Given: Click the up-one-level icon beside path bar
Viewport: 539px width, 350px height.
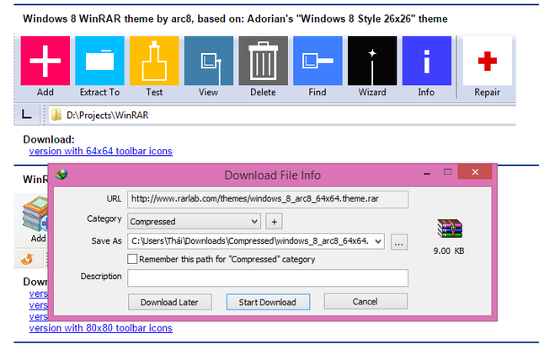Looking at the screenshot, I should 26,115.
